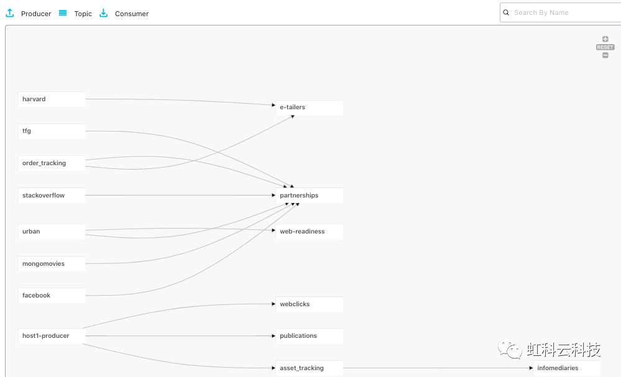Image resolution: width=621 pixels, height=377 pixels.
Task: Click the Consumer download icon
Action: coord(103,13)
